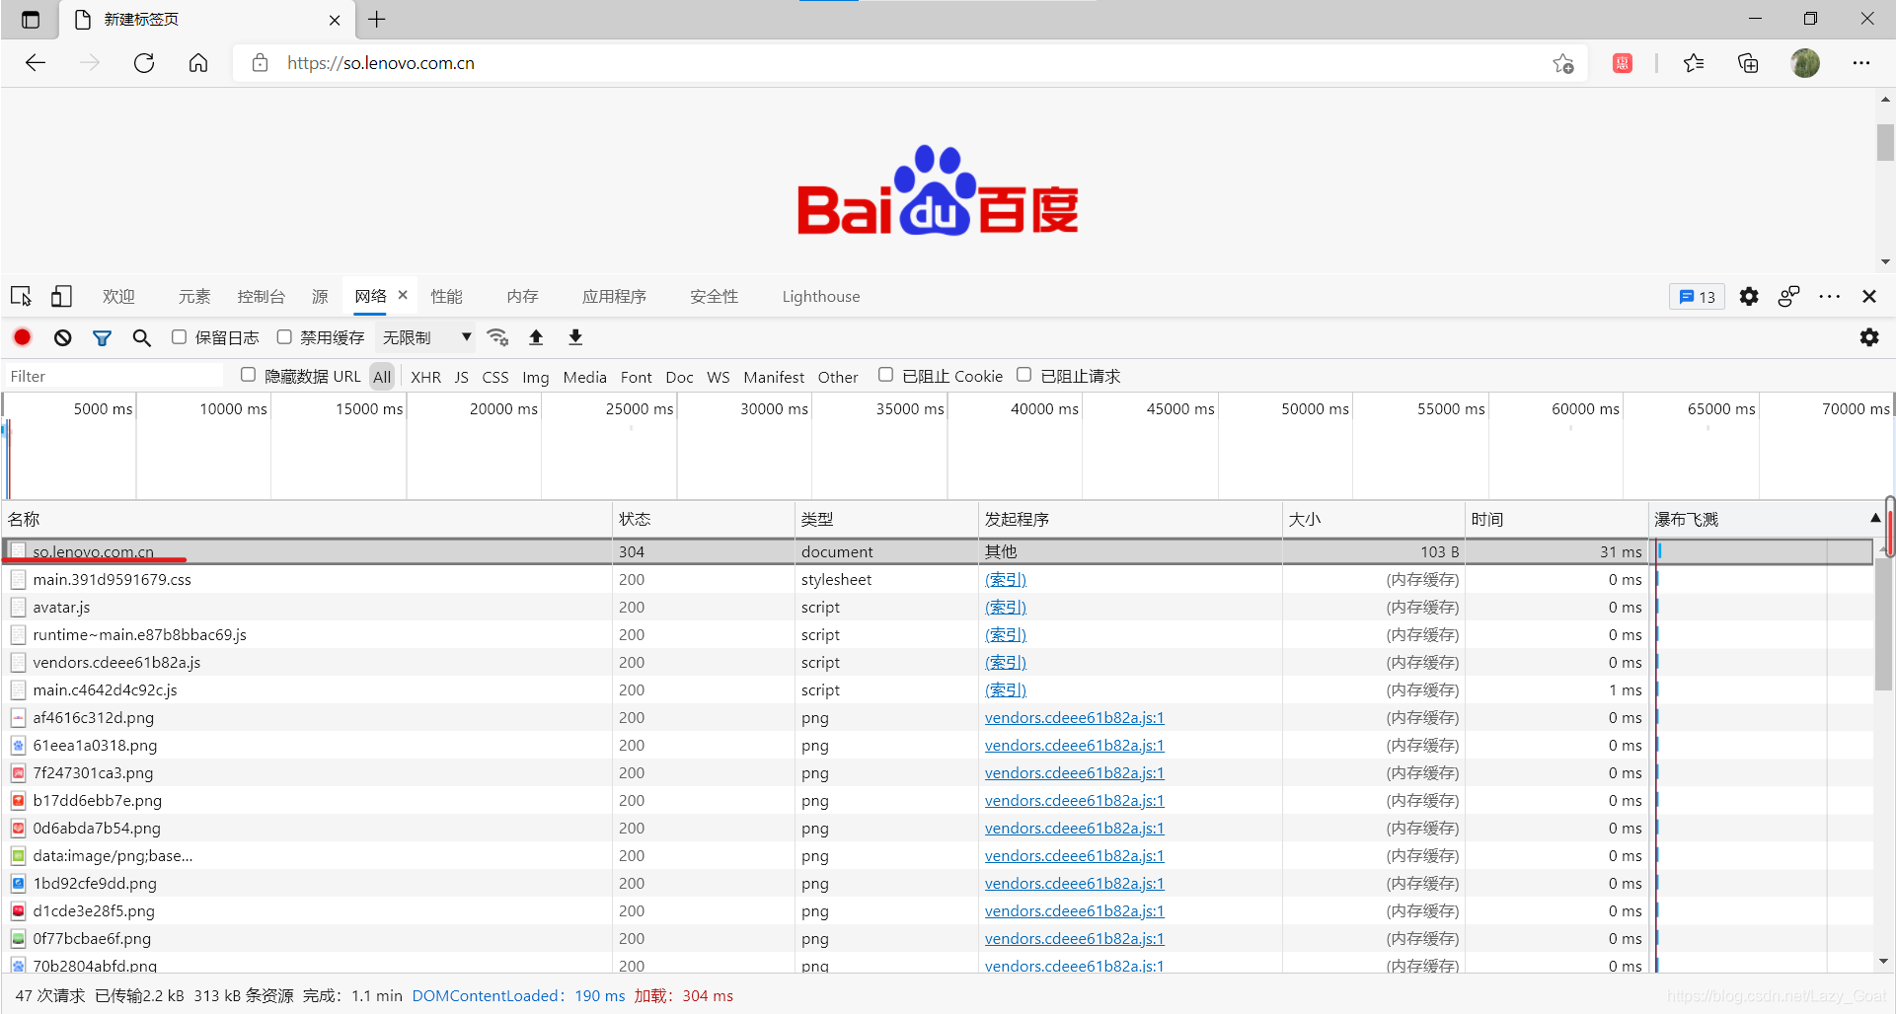
Task: Click the user profile avatar
Action: tap(1805, 63)
